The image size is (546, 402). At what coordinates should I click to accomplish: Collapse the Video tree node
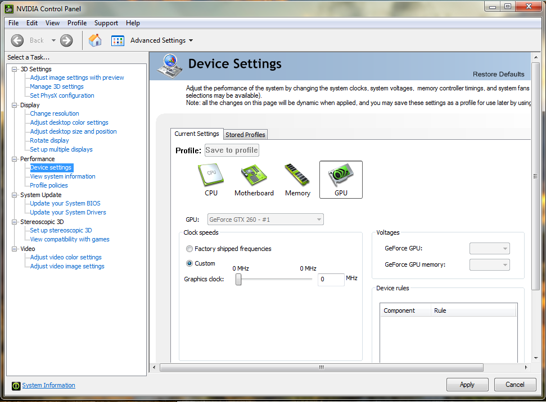(x=14, y=249)
